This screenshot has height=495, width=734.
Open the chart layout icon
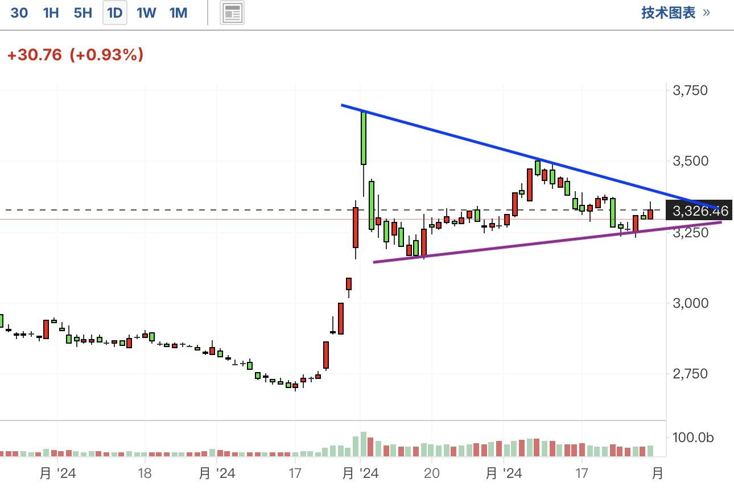click(x=232, y=13)
